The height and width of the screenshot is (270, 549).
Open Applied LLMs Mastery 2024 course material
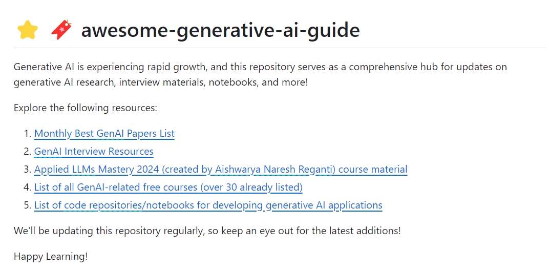pyautogui.click(x=220, y=170)
